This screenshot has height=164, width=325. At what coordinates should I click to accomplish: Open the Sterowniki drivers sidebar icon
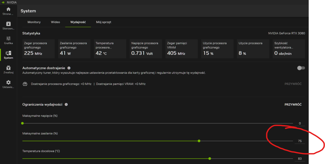[8, 24]
